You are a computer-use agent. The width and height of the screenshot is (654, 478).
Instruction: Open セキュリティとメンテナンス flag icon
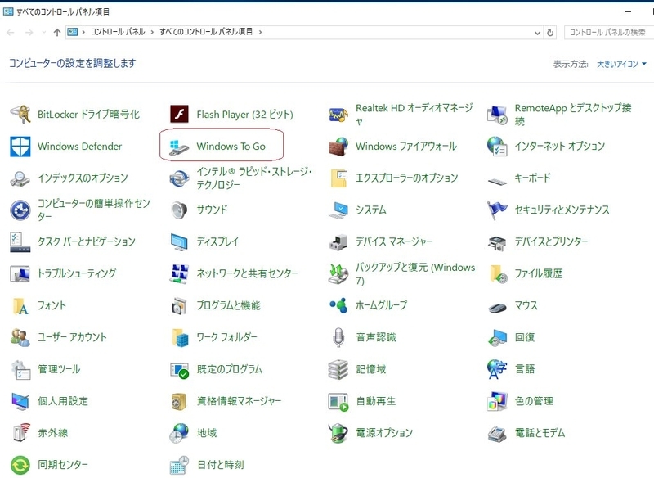[497, 210]
